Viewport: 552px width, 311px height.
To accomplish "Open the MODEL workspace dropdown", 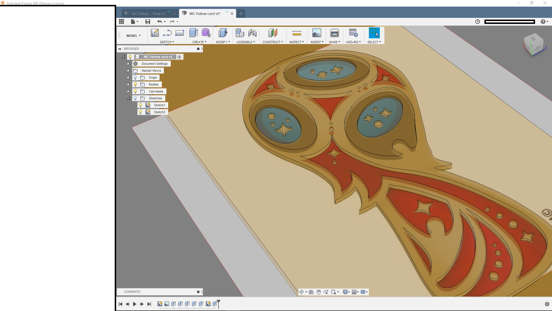I will click(x=133, y=36).
